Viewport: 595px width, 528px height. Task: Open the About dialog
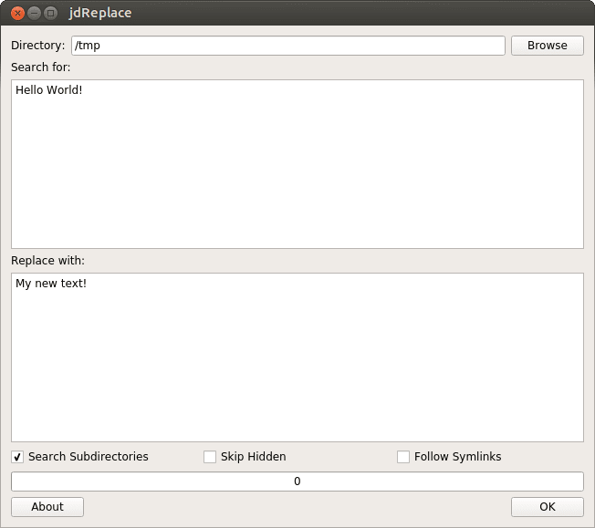[x=47, y=507]
